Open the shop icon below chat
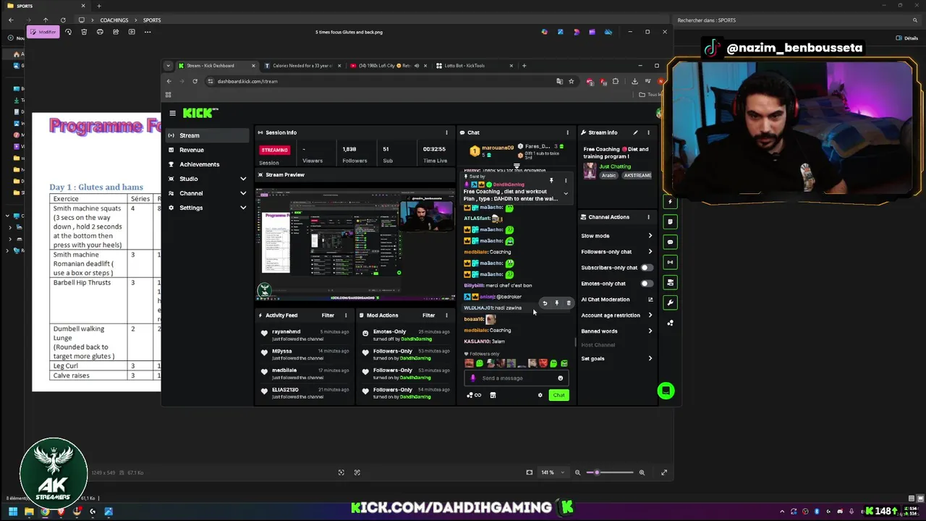Viewport: 926px width, 521px height. (x=493, y=395)
